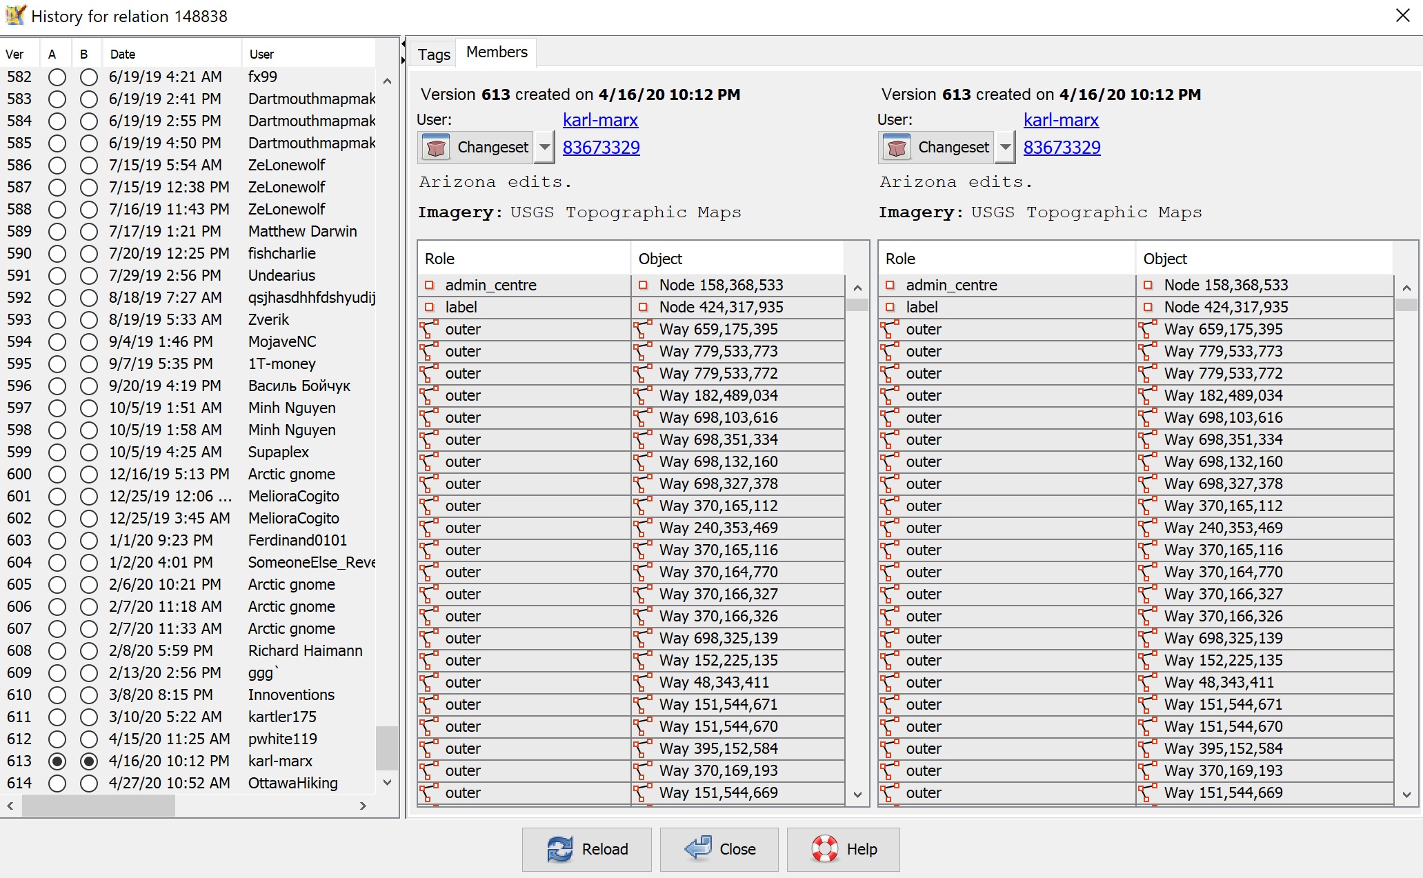Click right arrow of version list horizontal scrollbar
This screenshot has width=1423, height=878.
363,806
